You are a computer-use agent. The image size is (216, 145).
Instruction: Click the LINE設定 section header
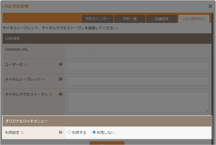pos(107,38)
